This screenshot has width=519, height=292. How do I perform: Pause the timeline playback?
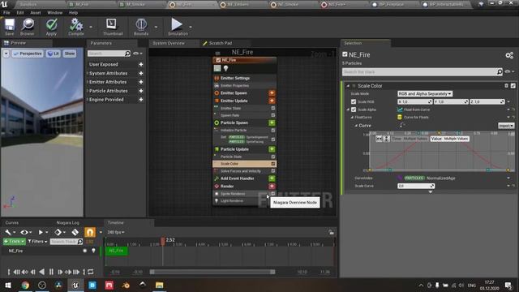(x=51, y=272)
